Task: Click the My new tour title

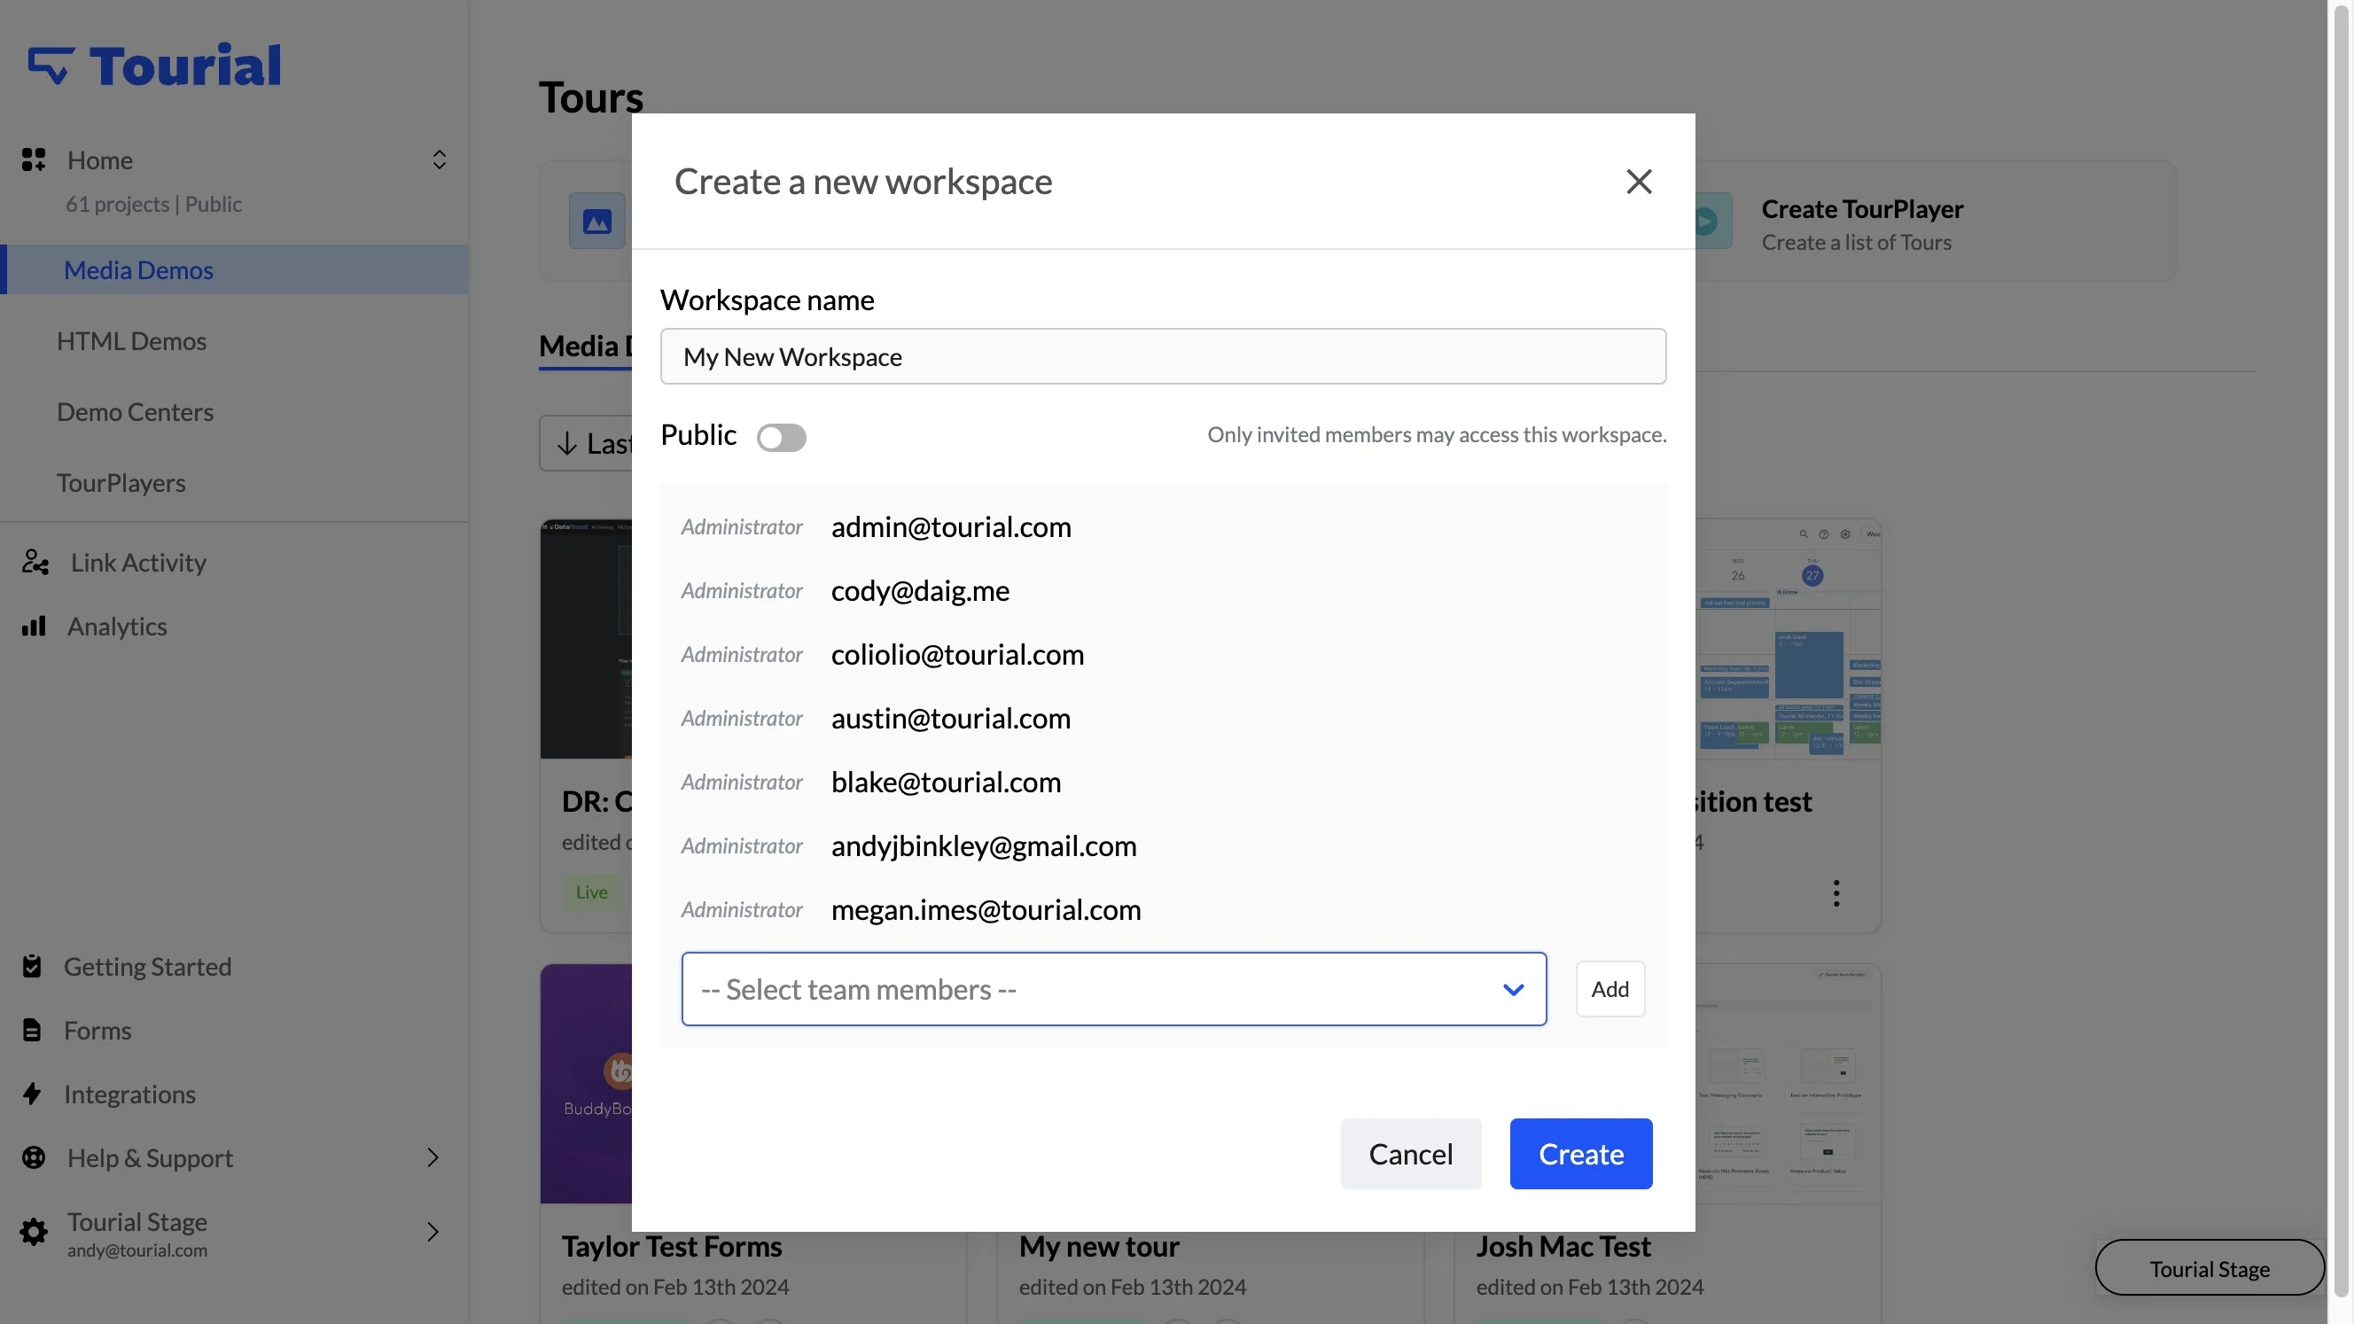Action: tap(1098, 1245)
